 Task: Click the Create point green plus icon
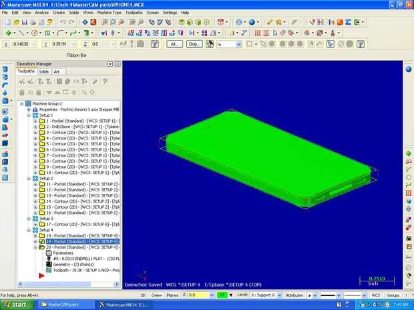[9, 33]
